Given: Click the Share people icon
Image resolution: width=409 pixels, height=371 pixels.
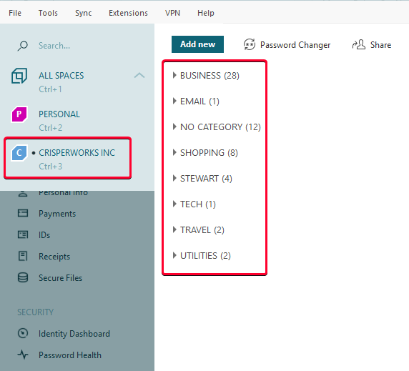Looking at the screenshot, I should click(359, 44).
